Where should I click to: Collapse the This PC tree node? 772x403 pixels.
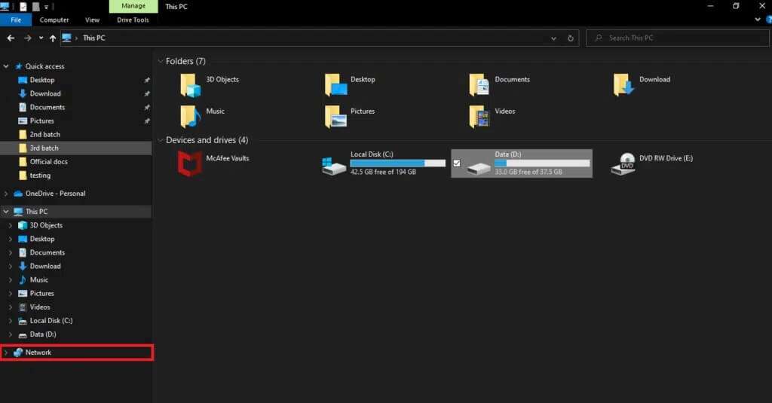coord(6,211)
